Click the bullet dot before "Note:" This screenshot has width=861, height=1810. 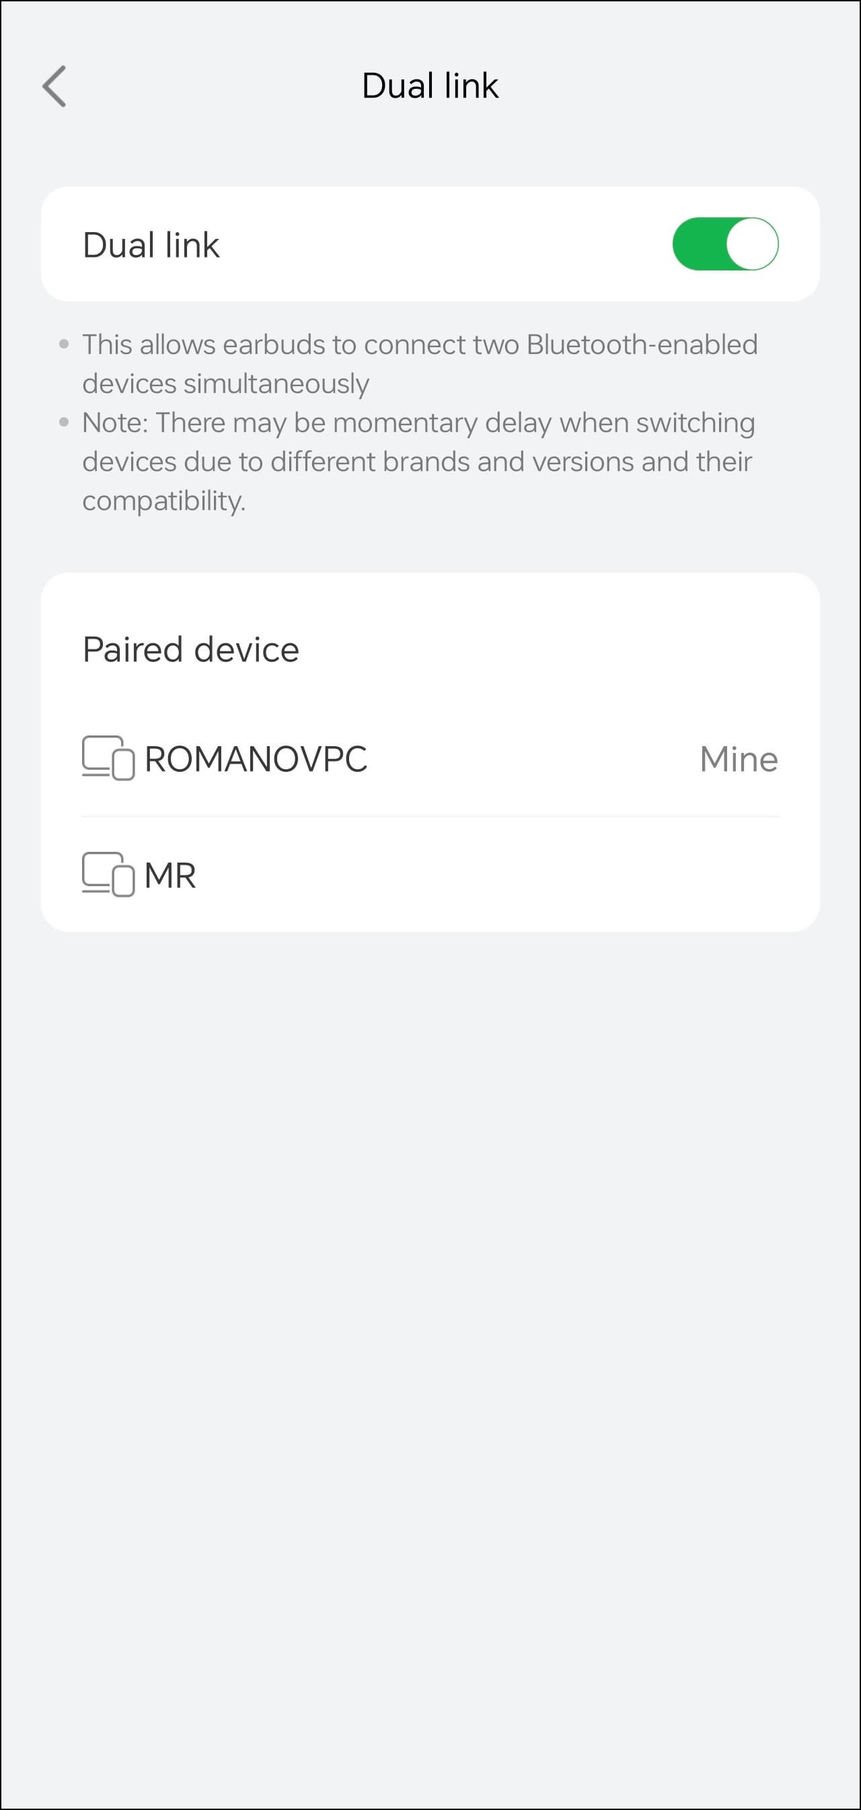coord(65,423)
